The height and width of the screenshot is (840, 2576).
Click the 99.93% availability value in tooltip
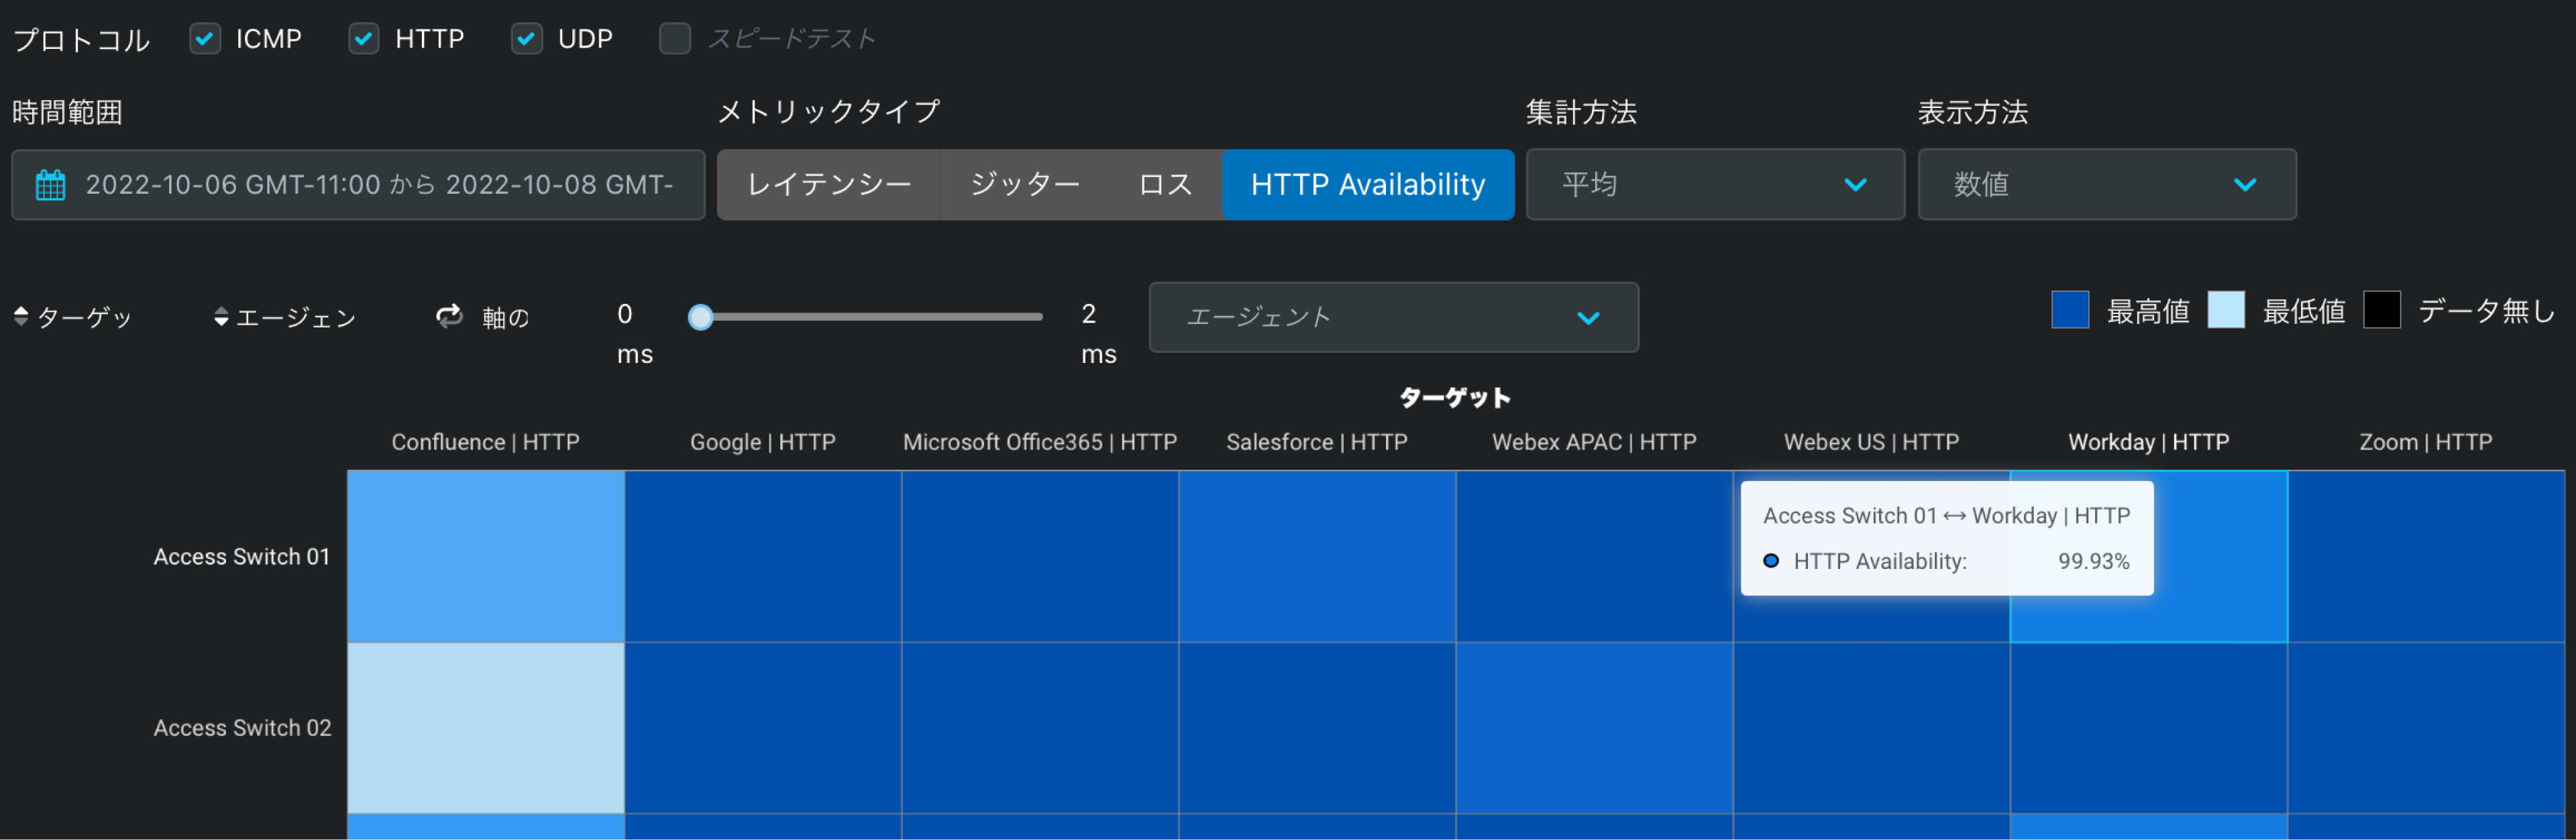point(2093,561)
